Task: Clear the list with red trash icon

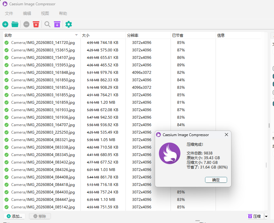Action: tap(36, 24)
